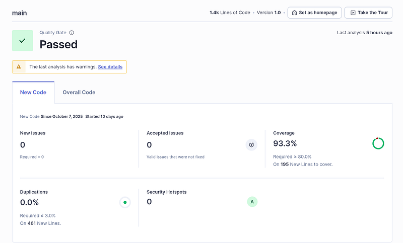Click the Duplications heading label

tap(34, 192)
